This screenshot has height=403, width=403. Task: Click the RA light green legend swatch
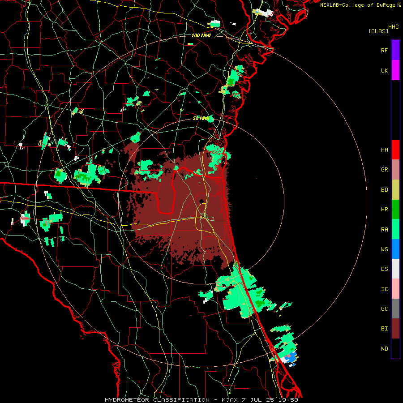pyautogui.click(x=395, y=229)
